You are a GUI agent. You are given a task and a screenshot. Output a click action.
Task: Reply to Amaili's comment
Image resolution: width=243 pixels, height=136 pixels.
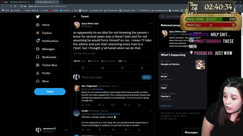tap(100, 130)
